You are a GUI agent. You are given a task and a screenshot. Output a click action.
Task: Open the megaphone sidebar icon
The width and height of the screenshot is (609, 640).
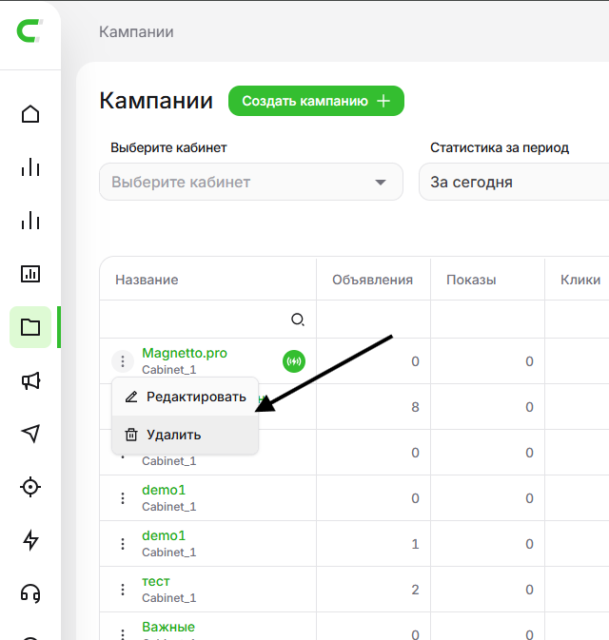pos(30,380)
